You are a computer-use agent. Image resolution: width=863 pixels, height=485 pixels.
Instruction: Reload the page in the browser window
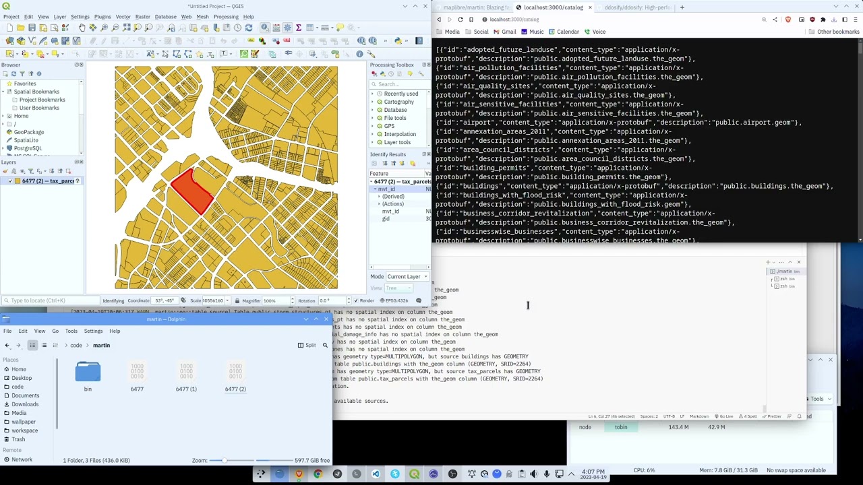click(x=460, y=20)
